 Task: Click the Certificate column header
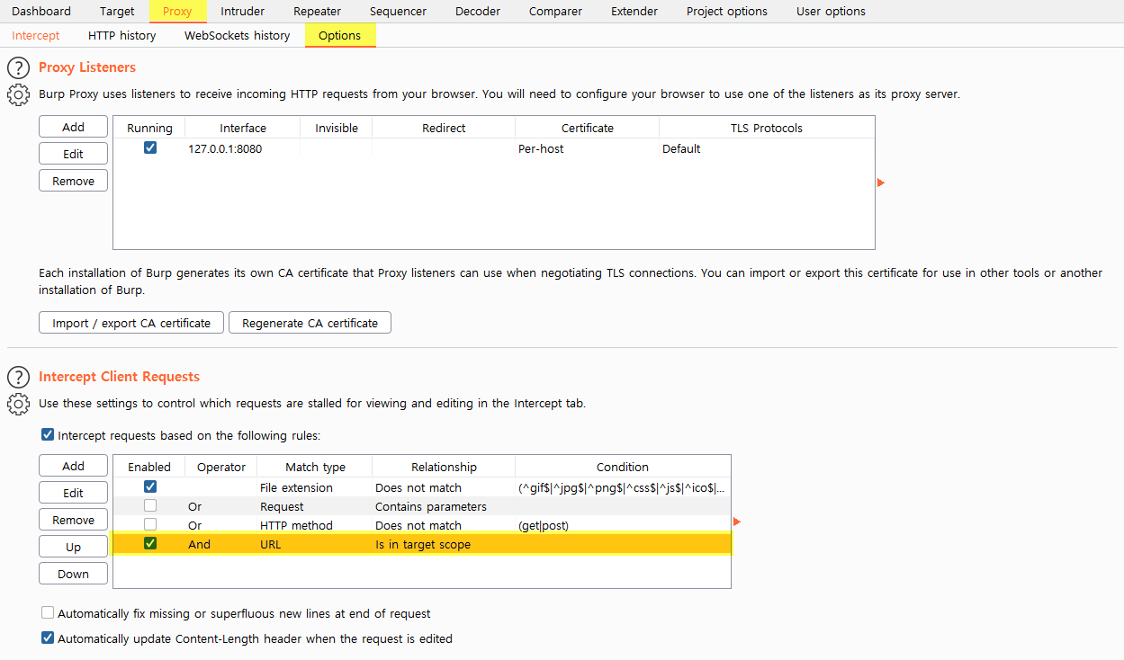pyautogui.click(x=588, y=128)
